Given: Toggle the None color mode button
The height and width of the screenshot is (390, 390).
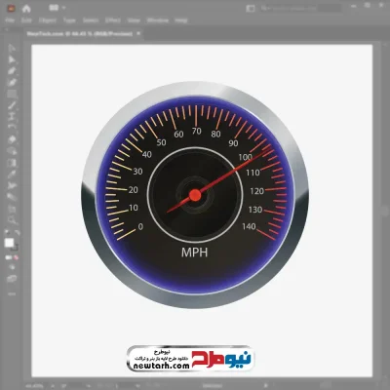Looking at the screenshot, I should pyautogui.click(x=16, y=257).
